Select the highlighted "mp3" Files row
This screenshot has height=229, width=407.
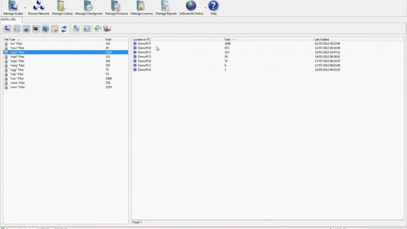[66, 52]
